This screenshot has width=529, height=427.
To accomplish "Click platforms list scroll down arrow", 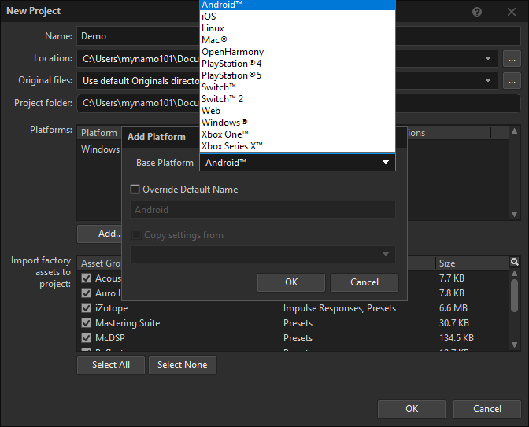I will [x=514, y=215].
